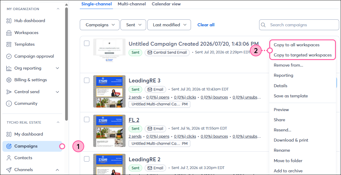Collapse the TYCHO REAL ESTATE section
341x175 pixels.
[x=58, y=122]
